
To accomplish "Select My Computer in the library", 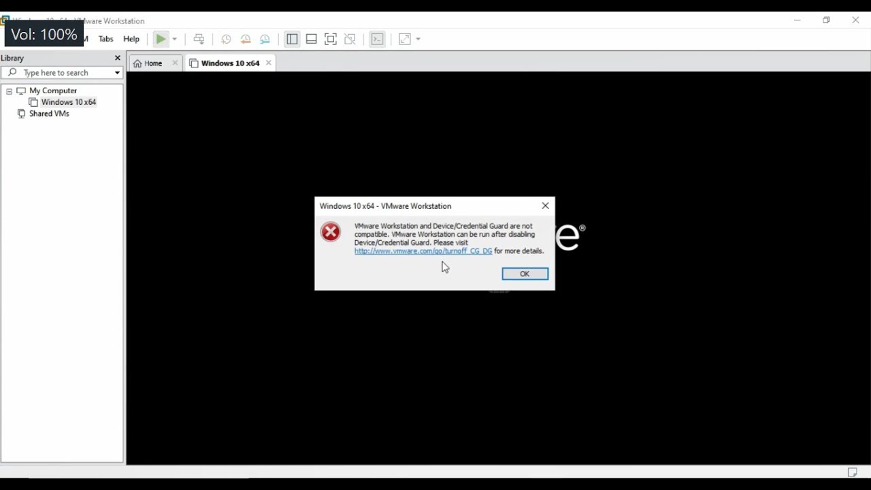I will pyautogui.click(x=53, y=91).
